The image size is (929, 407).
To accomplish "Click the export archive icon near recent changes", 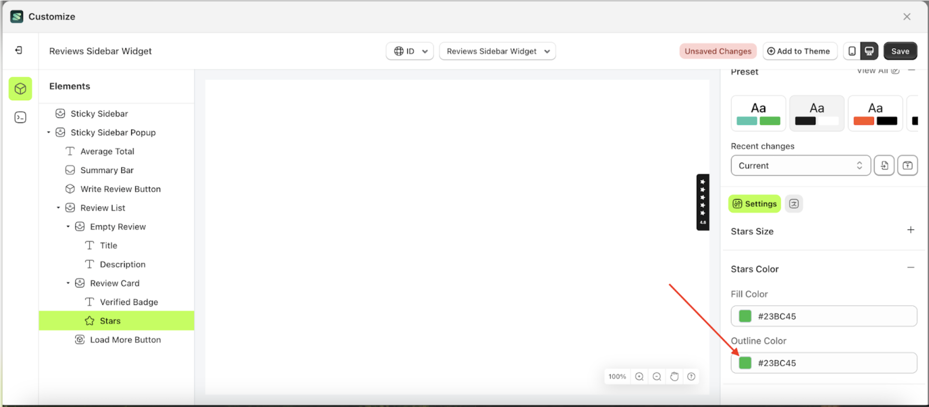I will [908, 165].
